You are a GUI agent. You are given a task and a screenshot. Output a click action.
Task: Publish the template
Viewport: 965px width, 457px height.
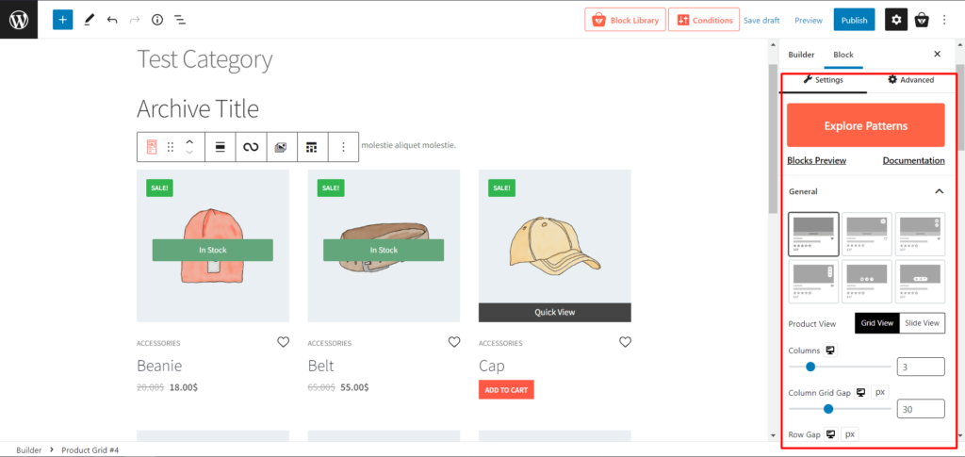pos(854,21)
